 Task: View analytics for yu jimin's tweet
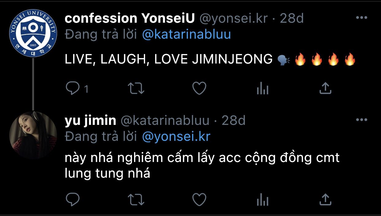tap(262, 200)
